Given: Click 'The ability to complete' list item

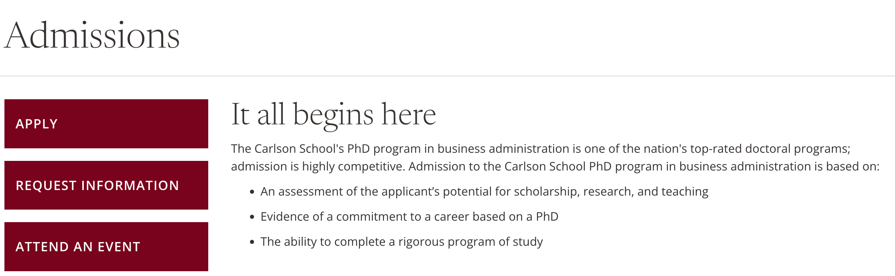Looking at the screenshot, I should (401, 242).
